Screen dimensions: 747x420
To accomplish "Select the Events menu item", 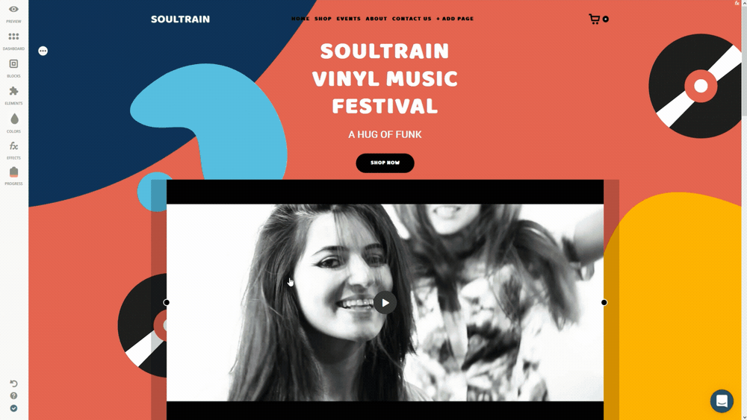I will point(349,19).
